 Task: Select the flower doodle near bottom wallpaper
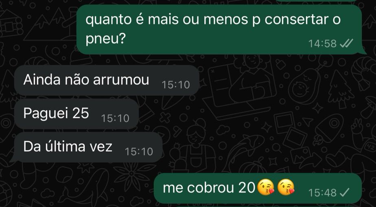pyautogui.click(x=132, y=177)
